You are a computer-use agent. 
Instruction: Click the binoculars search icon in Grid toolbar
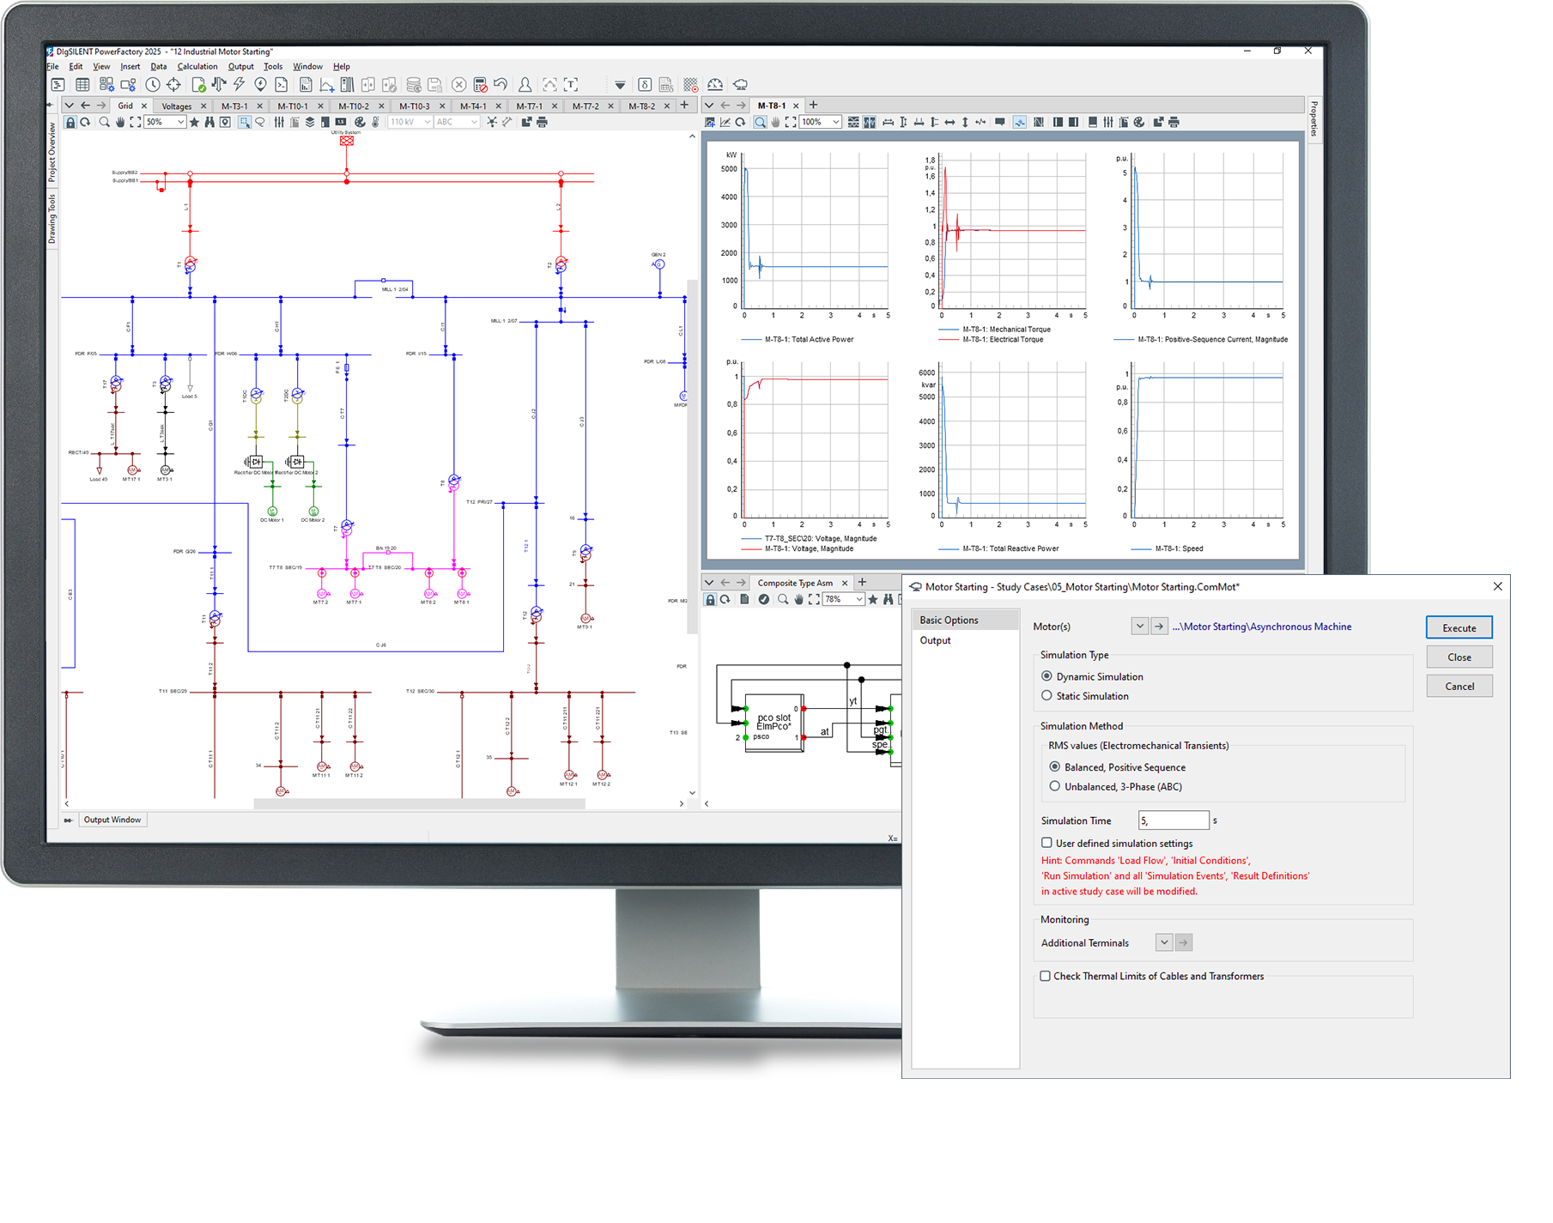[x=209, y=123]
